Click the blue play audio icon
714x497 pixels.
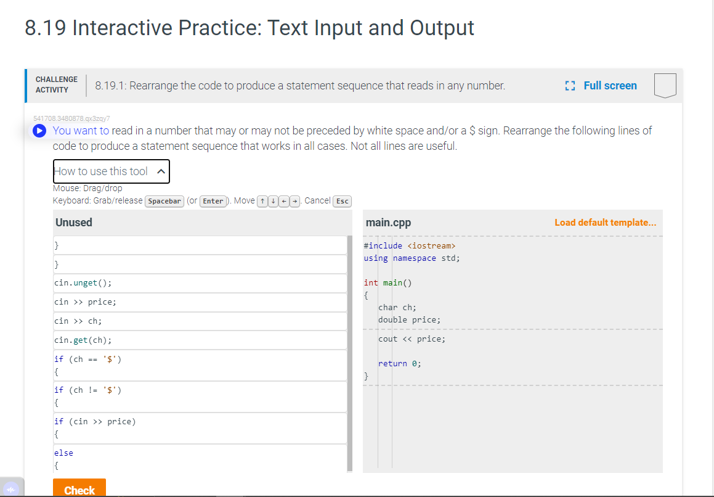pos(39,131)
